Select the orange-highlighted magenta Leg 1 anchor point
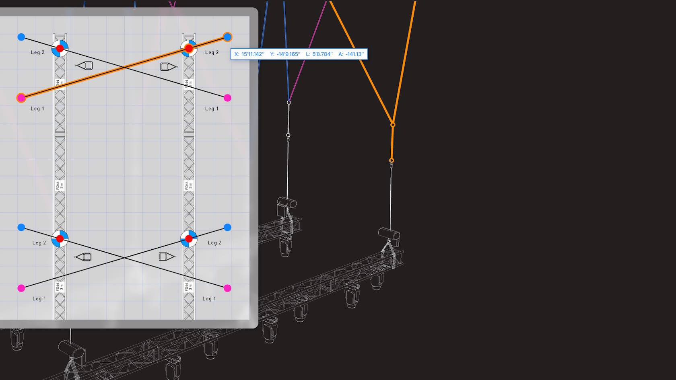Image resolution: width=676 pixels, height=380 pixels. click(x=21, y=98)
